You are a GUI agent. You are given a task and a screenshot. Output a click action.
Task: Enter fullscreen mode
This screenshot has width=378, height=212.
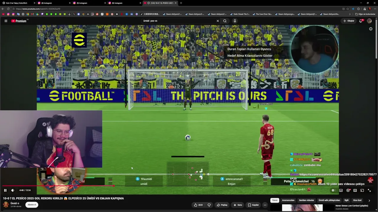click(x=369, y=190)
